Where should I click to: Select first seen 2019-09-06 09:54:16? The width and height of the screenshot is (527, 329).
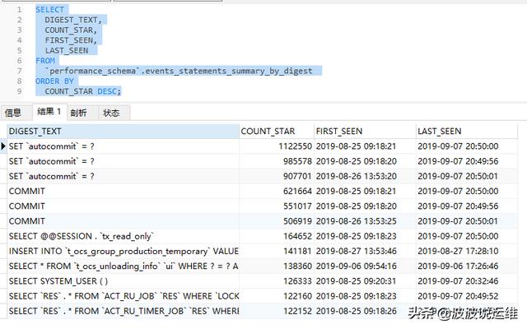[365, 266]
